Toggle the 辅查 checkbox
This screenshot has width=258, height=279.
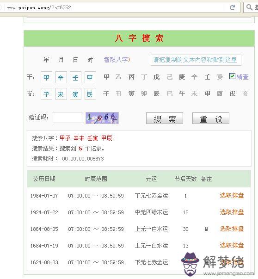coord(232,76)
